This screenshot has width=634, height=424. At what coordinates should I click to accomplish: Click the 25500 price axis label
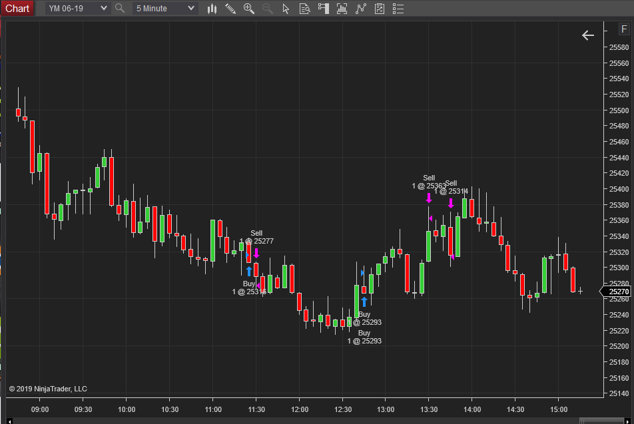pos(619,110)
